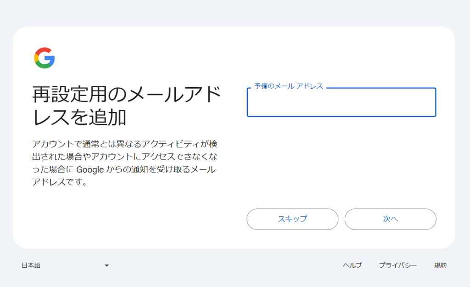Viewport: 470px width, 287px height.
Task: Open the ヘルプ link in footer
Action: tap(352, 265)
